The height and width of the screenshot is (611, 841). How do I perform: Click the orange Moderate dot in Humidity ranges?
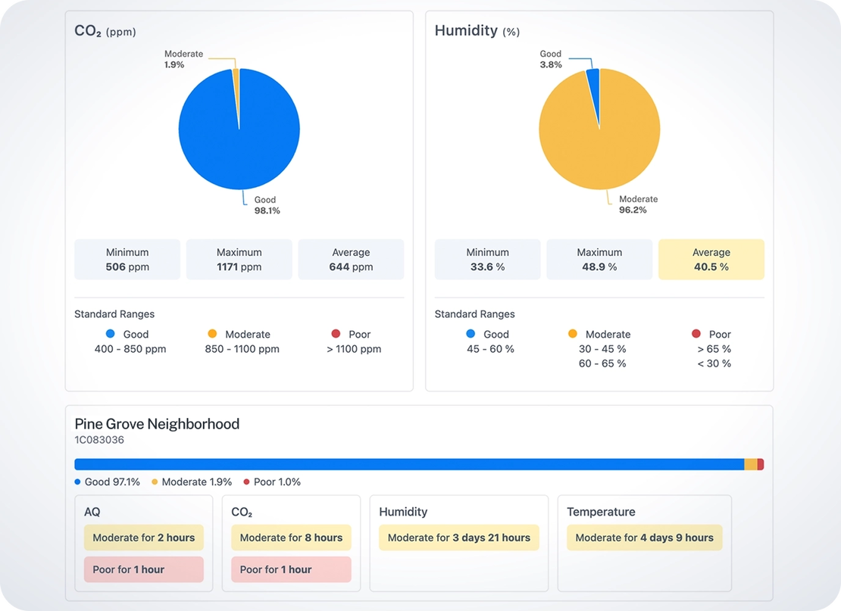[573, 334]
